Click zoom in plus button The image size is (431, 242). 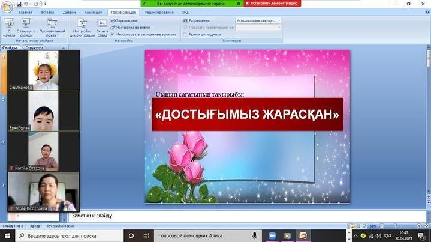point(419,226)
